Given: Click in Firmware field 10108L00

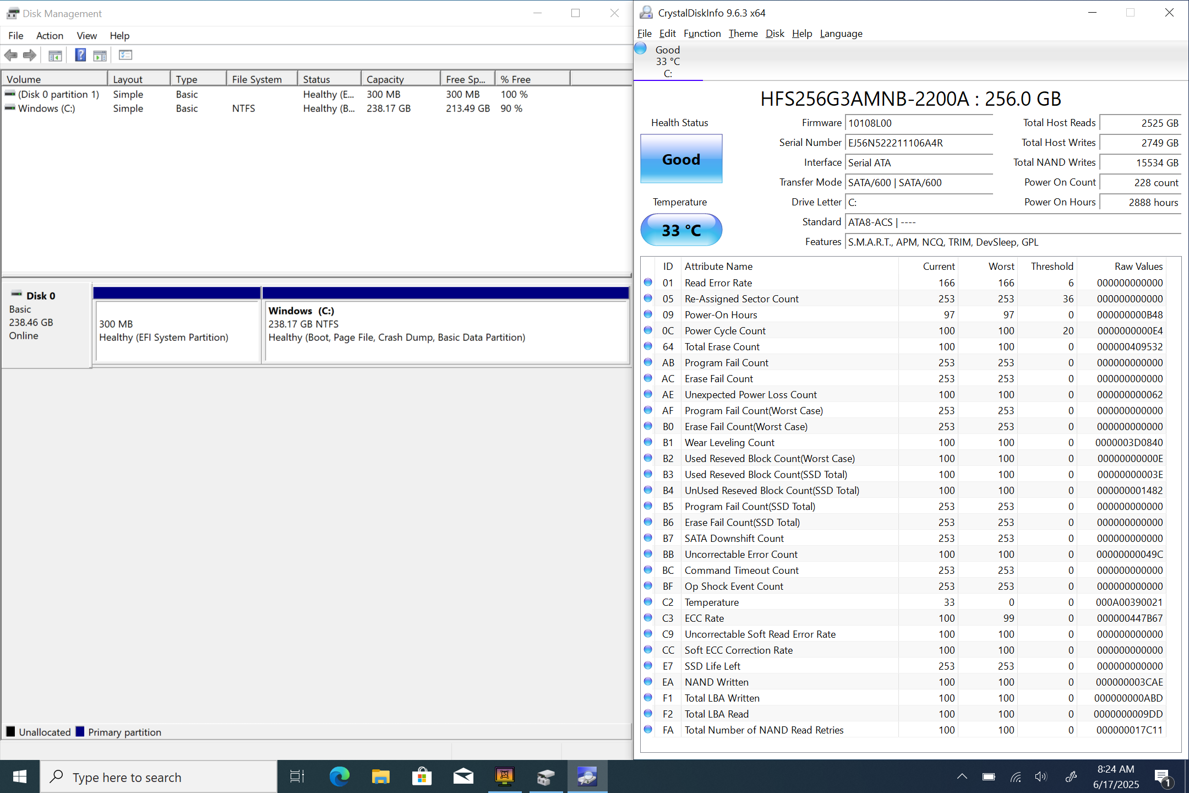Looking at the screenshot, I should pyautogui.click(x=919, y=123).
